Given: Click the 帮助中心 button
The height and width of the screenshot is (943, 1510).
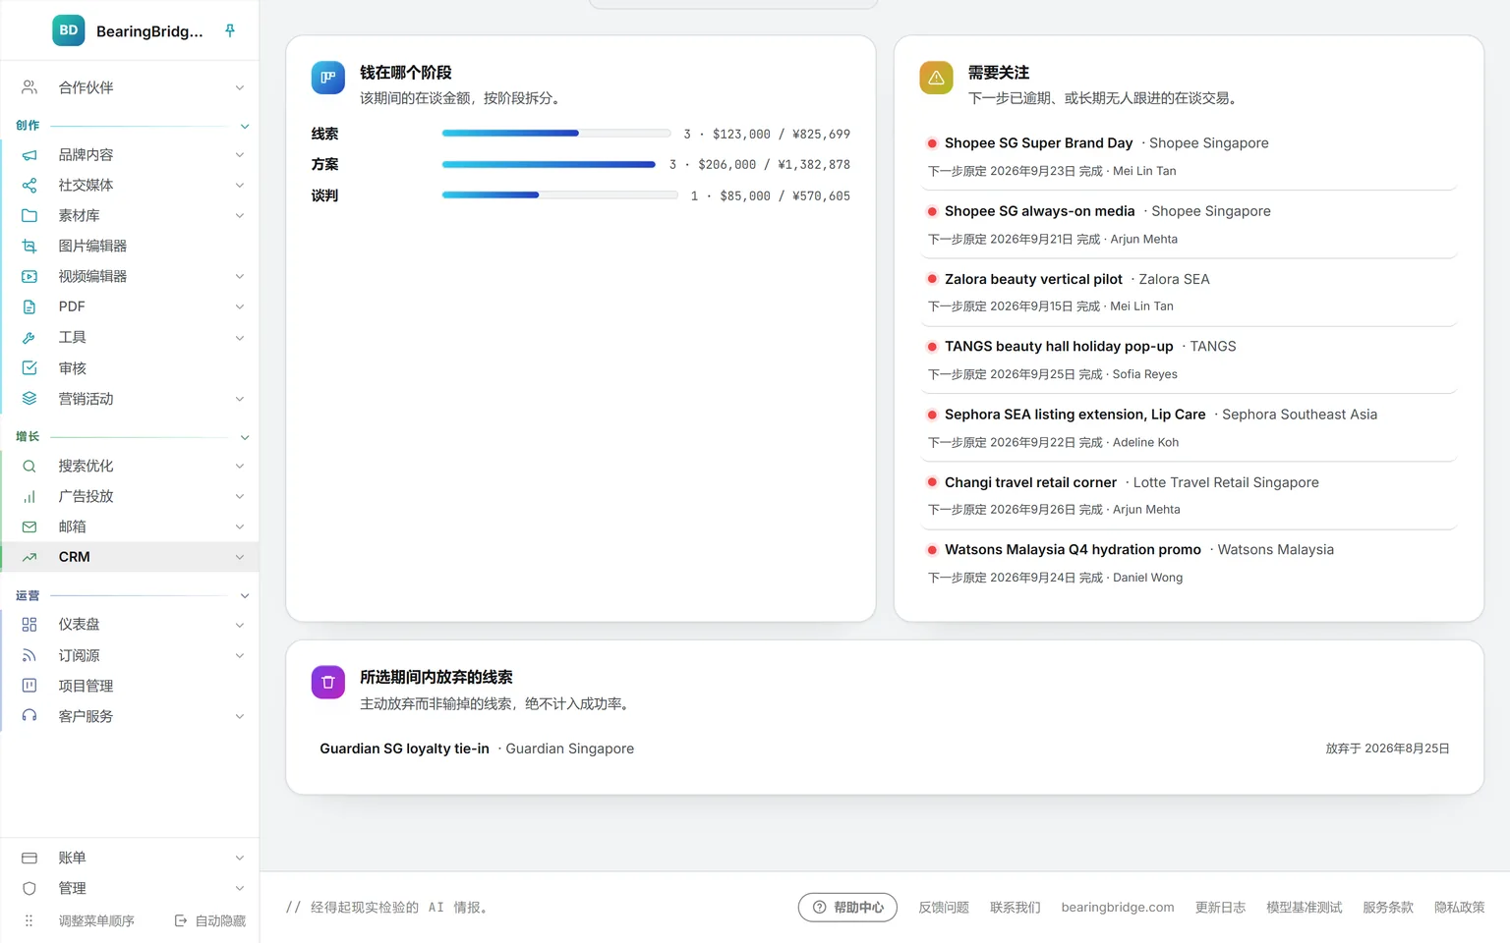Looking at the screenshot, I should pos(847,908).
